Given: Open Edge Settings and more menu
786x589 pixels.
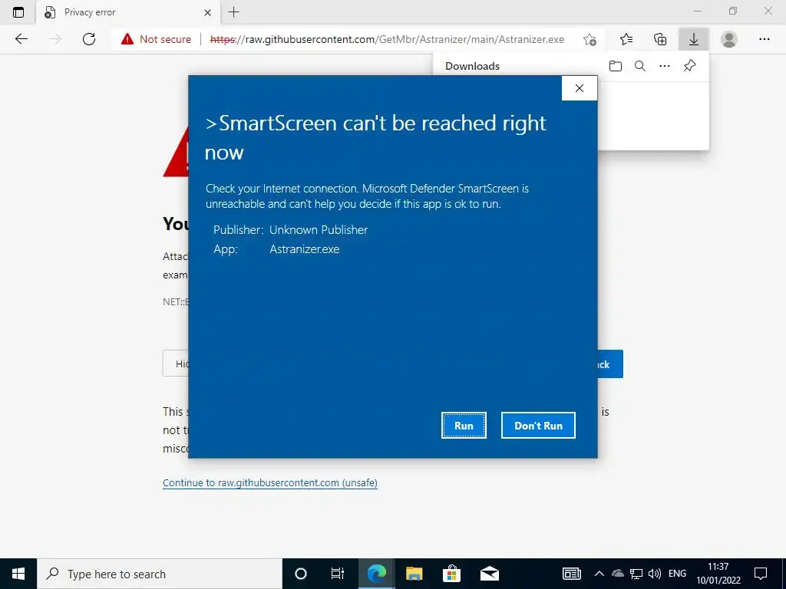Looking at the screenshot, I should 764,39.
